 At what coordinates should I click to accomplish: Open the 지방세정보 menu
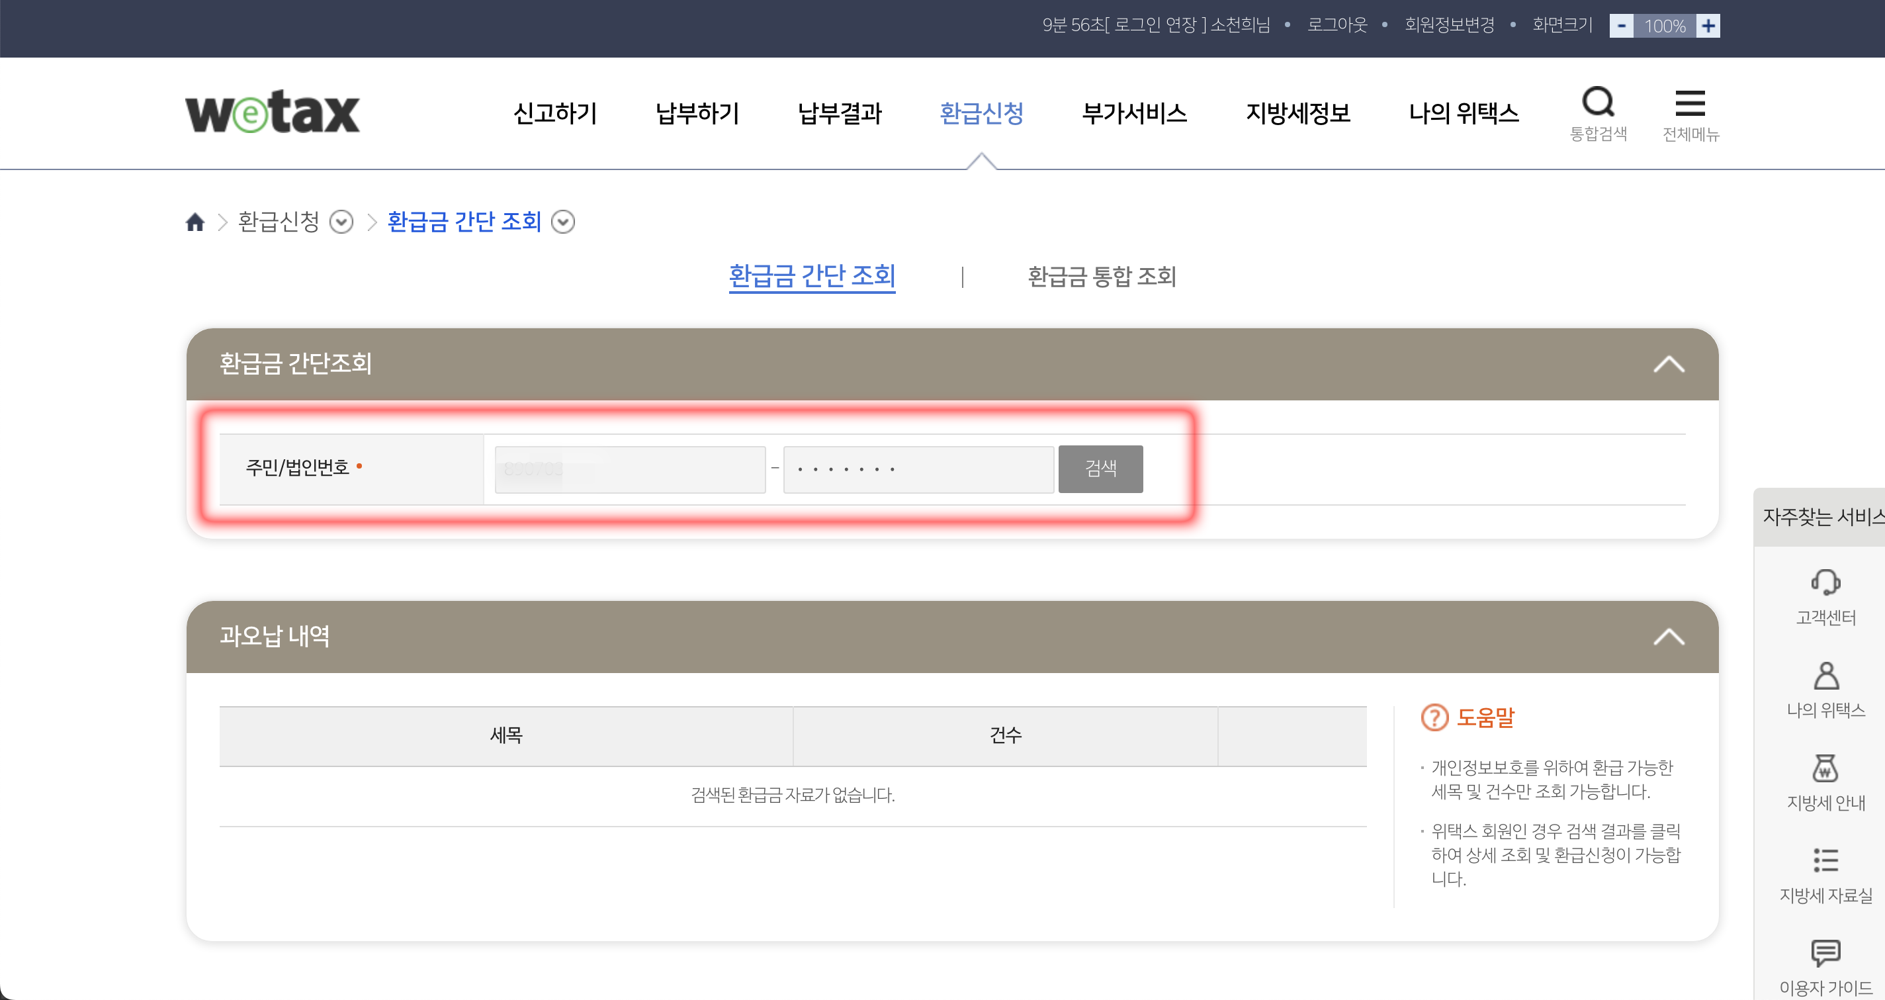pos(1298,113)
